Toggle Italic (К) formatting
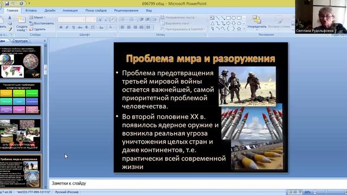 (67, 28)
